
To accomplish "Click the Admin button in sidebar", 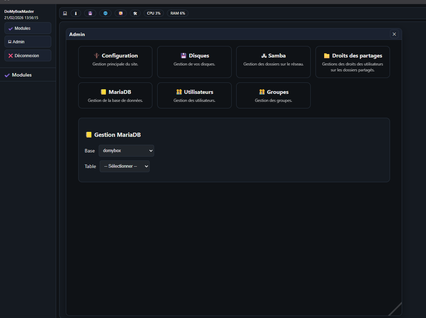I will (28, 42).
